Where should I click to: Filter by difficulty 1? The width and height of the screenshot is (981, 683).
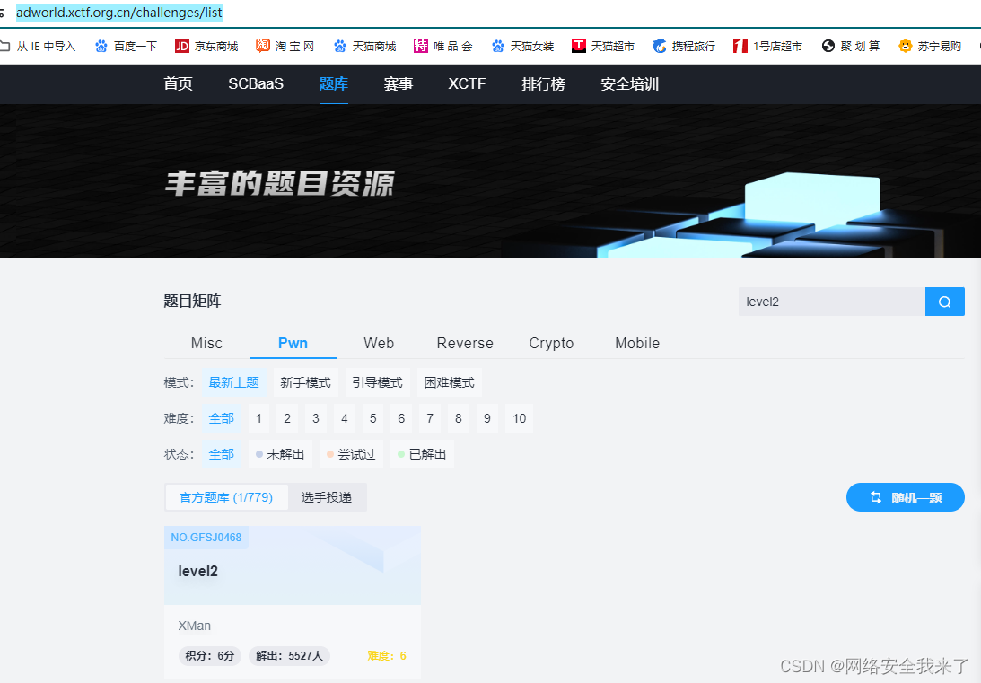pyautogui.click(x=258, y=418)
